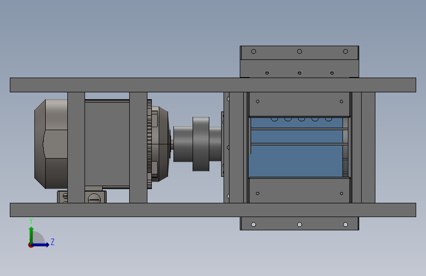Click the left hole of the top mounting plate

pos(254,52)
